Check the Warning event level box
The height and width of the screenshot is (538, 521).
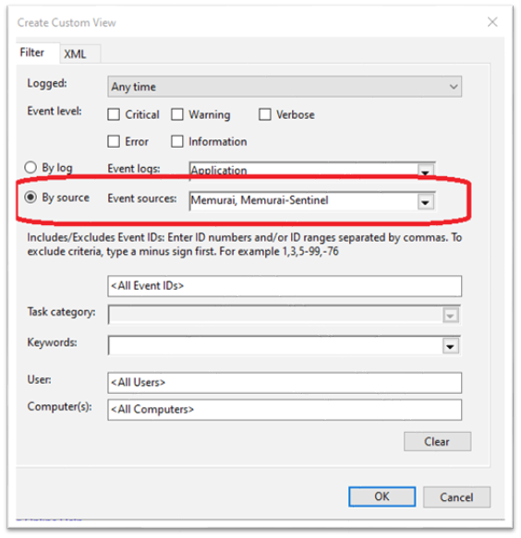click(177, 114)
